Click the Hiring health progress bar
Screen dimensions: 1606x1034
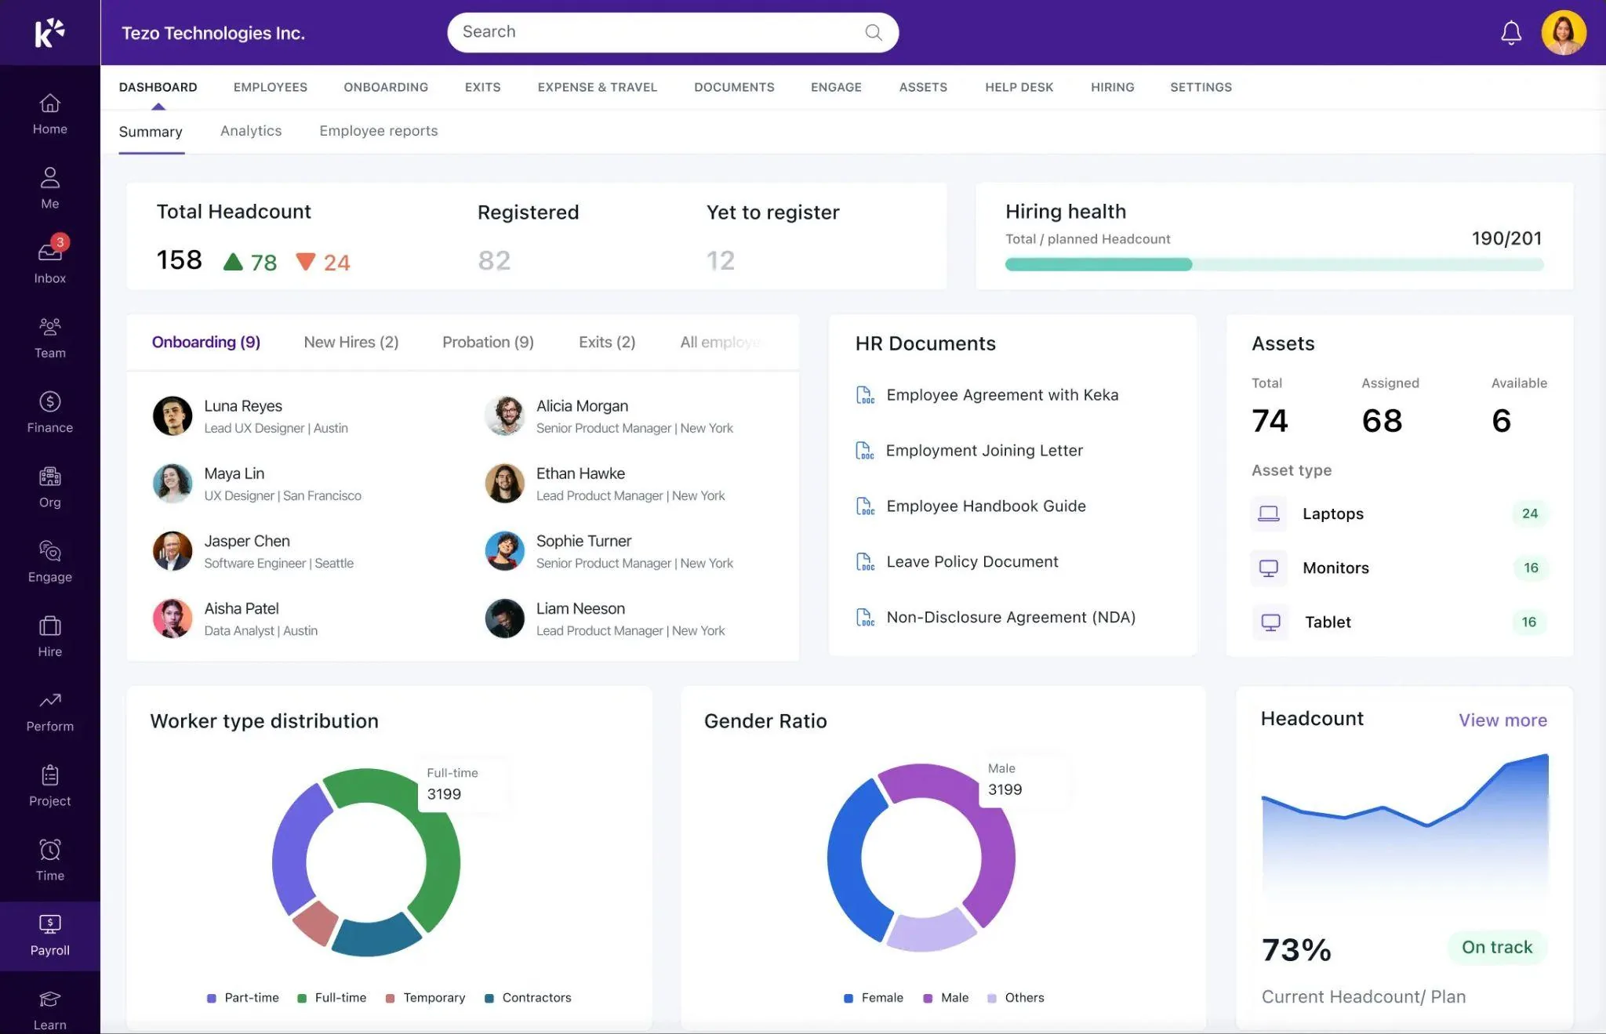1274,265
